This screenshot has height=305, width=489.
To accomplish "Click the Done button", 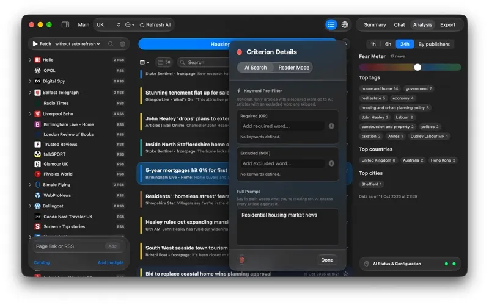I will pos(327,260).
